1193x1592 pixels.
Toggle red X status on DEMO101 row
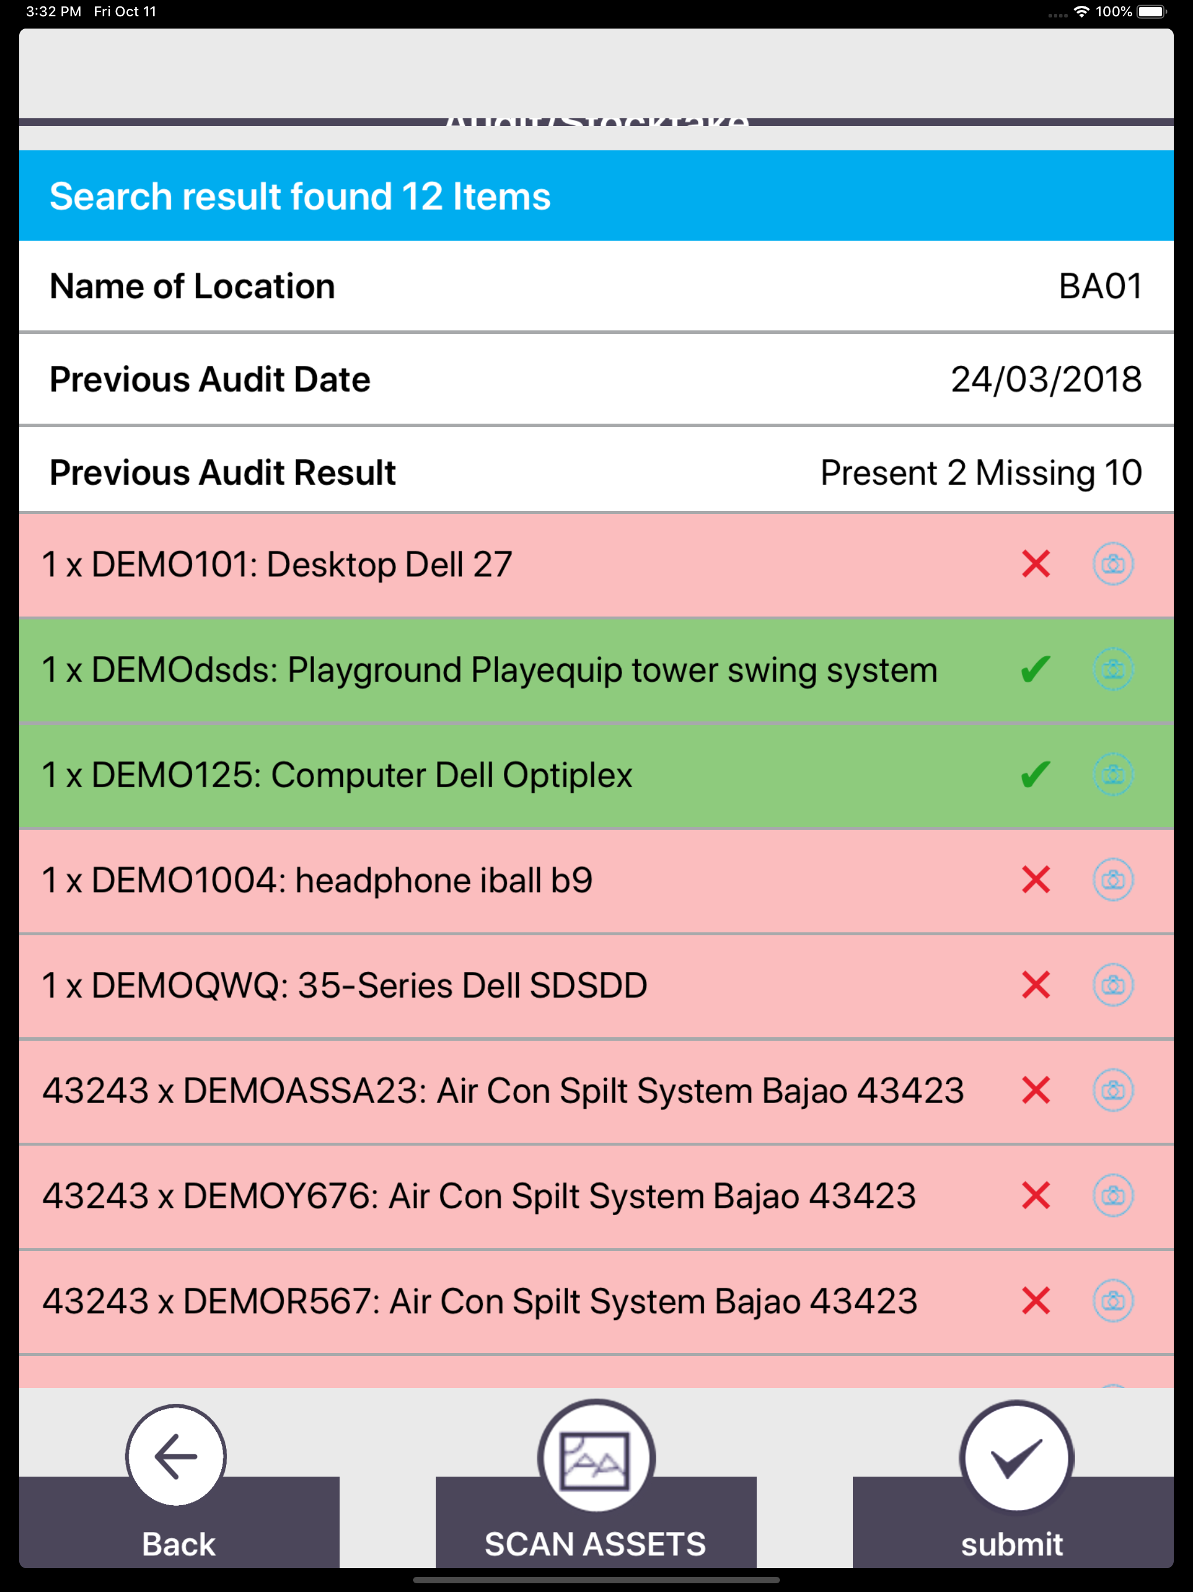pyautogui.click(x=1035, y=563)
